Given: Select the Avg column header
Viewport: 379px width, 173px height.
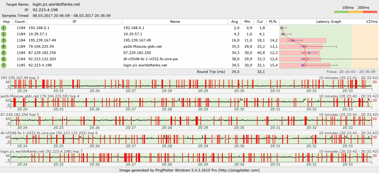Looking at the screenshot, I should tap(234, 22).
